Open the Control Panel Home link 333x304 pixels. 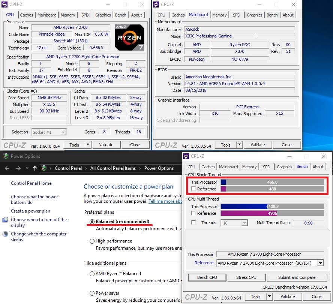[31, 183]
